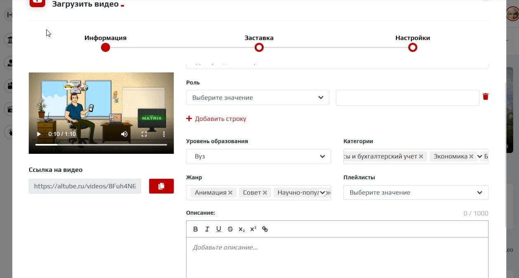
Task: Apply italic formatting in the description editor
Action: tap(207, 229)
